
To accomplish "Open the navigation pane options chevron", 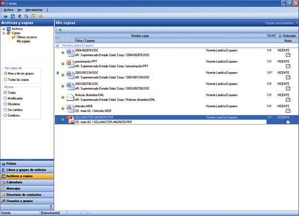I will (51, 207).
